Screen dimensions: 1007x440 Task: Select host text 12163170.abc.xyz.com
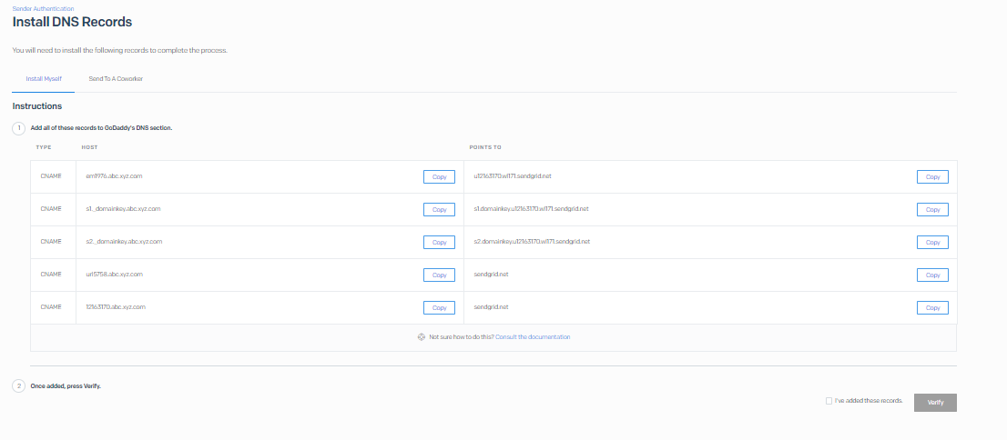[116, 306]
